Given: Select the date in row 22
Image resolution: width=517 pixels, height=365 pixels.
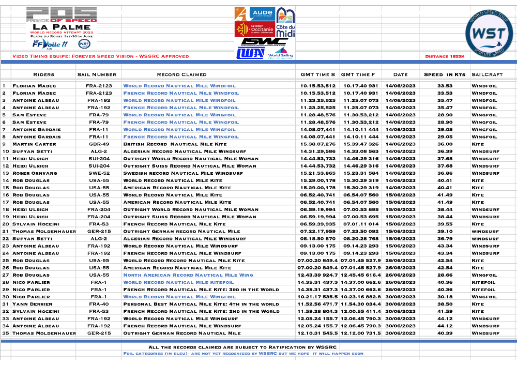Looking at the screenshot, I should pos(400,238).
